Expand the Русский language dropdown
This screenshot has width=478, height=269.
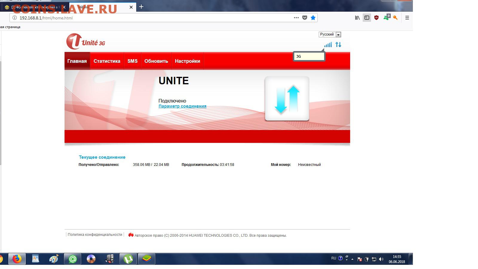(330, 34)
